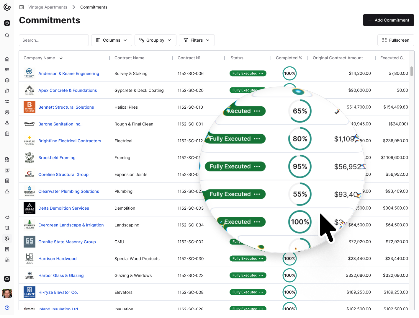Viewport: 419px width, 318px height.
Task: Open the Approvals stamp icon
Action: (x=7, y=123)
